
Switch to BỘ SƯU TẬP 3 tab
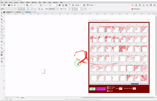(x=110, y=84)
